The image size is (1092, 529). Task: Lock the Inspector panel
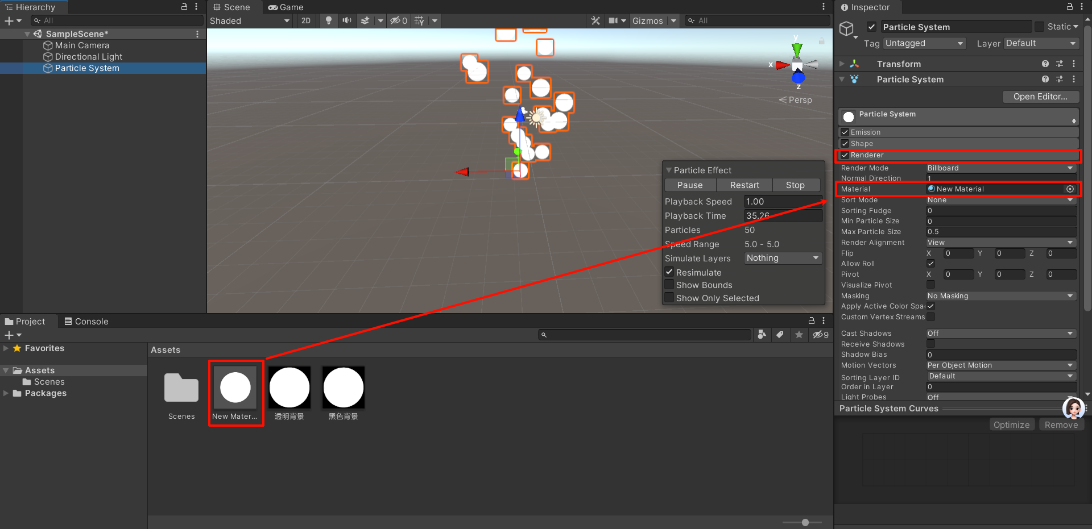pyautogui.click(x=1069, y=7)
